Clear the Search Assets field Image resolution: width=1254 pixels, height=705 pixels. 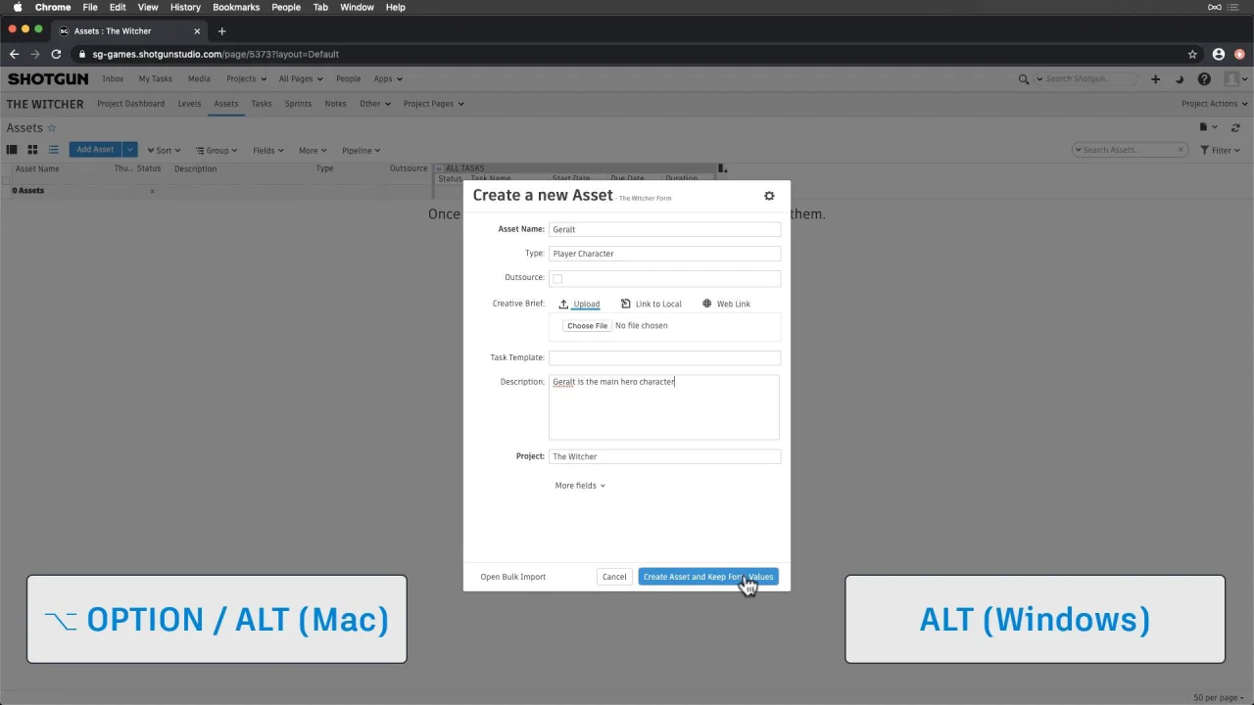pos(1180,150)
